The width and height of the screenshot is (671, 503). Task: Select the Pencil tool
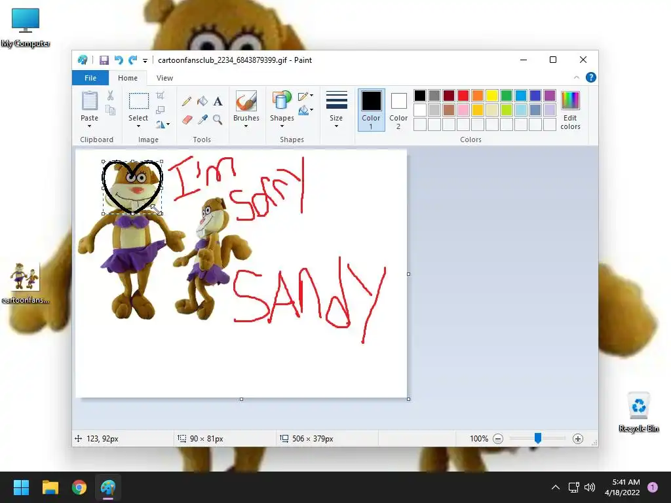pyautogui.click(x=187, y=102)
